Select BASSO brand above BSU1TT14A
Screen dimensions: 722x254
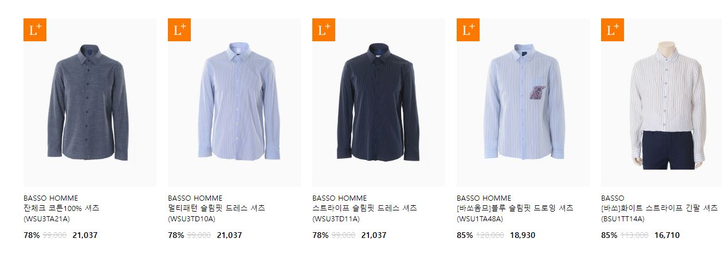[613, 198]
